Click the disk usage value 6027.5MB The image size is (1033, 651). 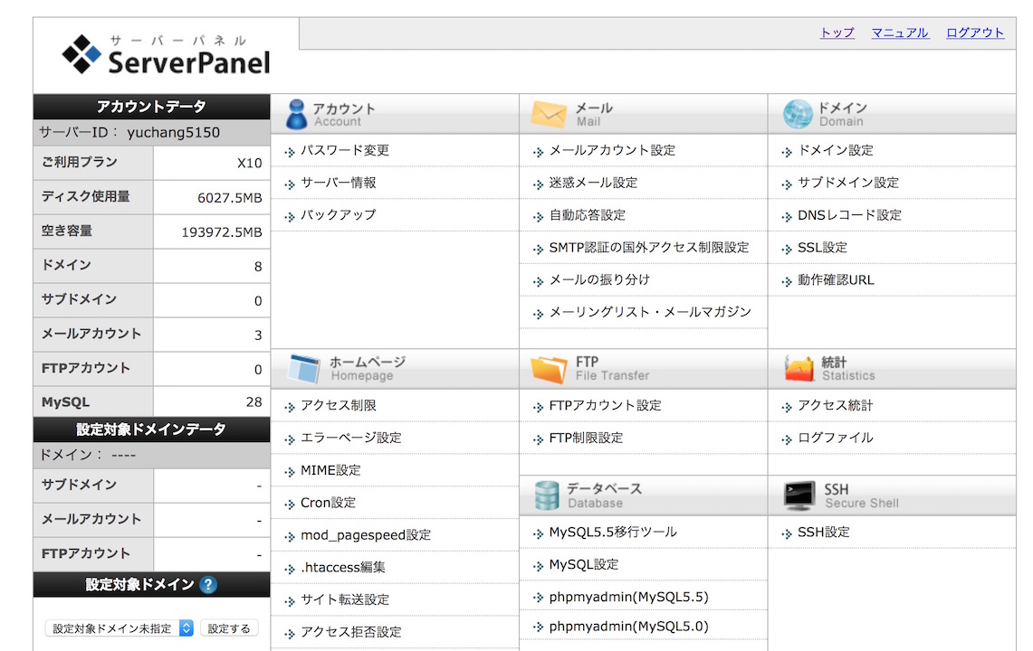coord(229,197)
